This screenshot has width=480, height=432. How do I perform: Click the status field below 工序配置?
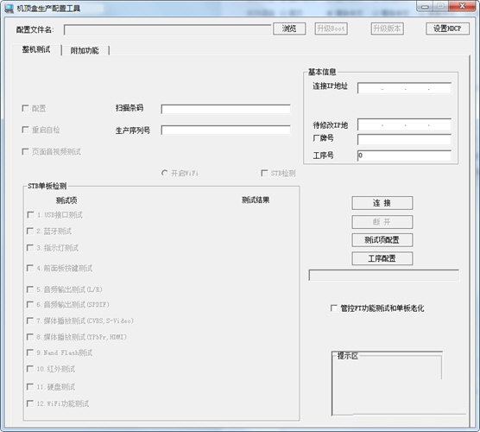point(384,275)
